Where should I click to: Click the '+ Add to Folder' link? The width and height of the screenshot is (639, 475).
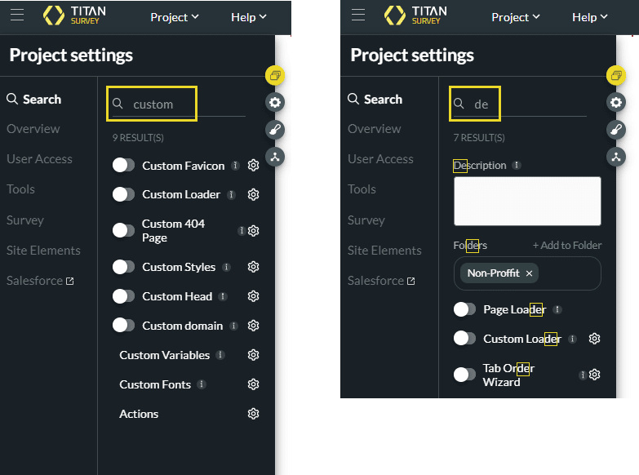click(x=567, y=245)
